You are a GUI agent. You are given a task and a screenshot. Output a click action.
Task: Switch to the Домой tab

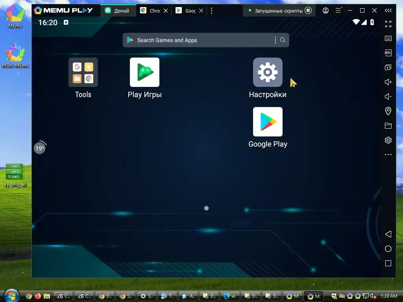tap(118, 11)
